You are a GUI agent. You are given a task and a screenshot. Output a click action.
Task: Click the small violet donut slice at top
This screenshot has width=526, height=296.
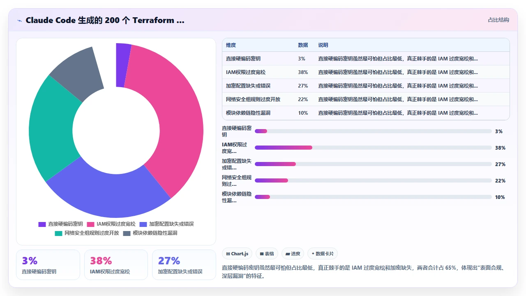122,65
